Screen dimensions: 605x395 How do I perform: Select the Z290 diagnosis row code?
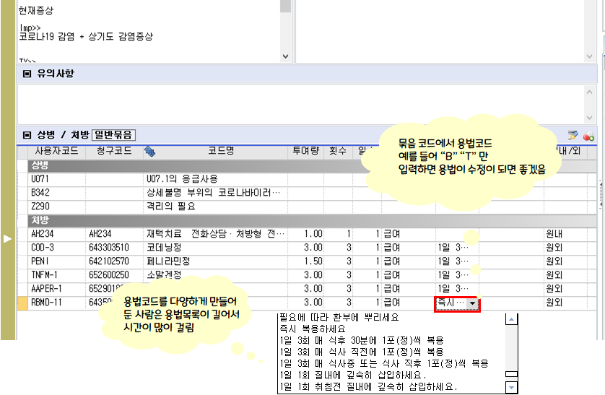coord(40,207)
